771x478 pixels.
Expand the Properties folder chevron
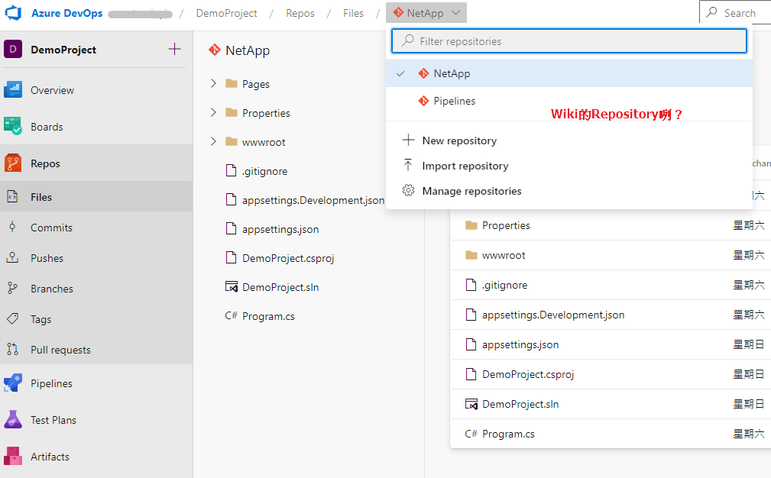(x=213, y=112)
